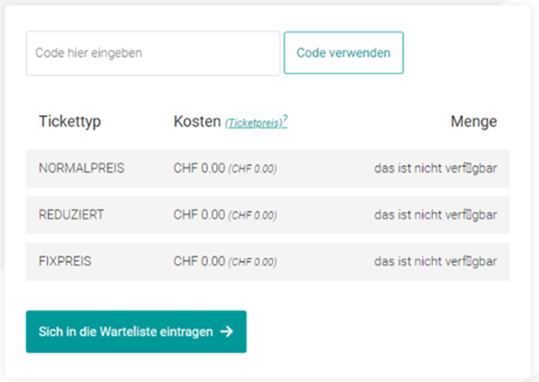Screen dimensions: 539x382
Task: Click REDUZIERT availability text
Action: [x=435, y=215]
